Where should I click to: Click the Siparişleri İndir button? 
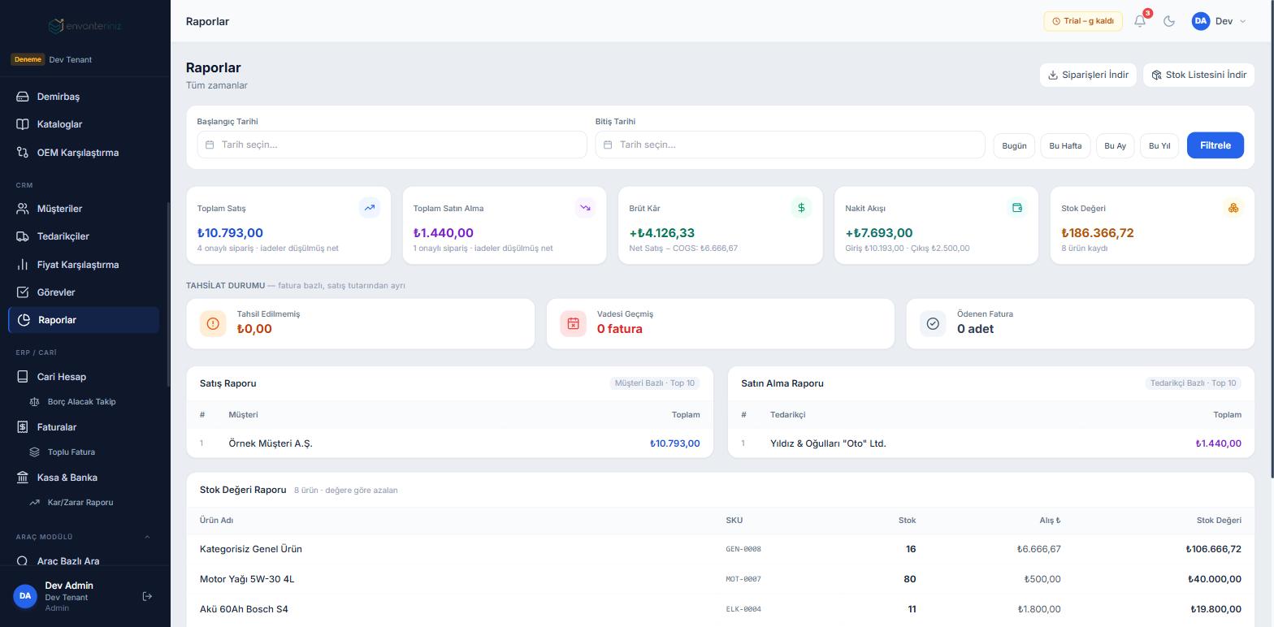click(1088, 75)
